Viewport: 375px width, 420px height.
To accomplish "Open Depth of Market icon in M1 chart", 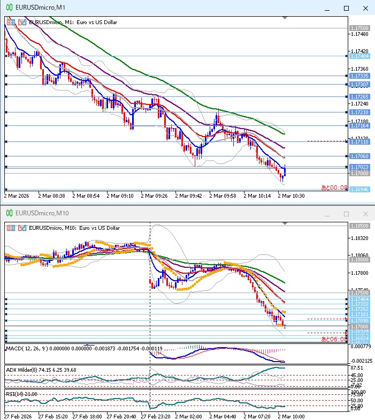I will 22,22.
